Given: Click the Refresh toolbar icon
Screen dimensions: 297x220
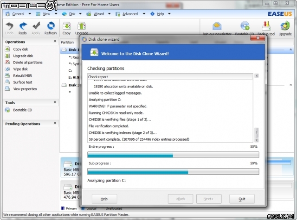Looking at the screenshot, I should point(51,26).
